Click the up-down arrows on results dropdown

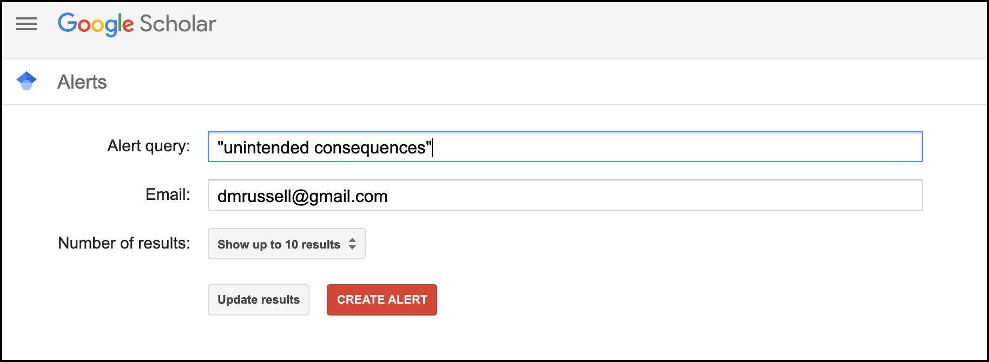pos(352,244)
